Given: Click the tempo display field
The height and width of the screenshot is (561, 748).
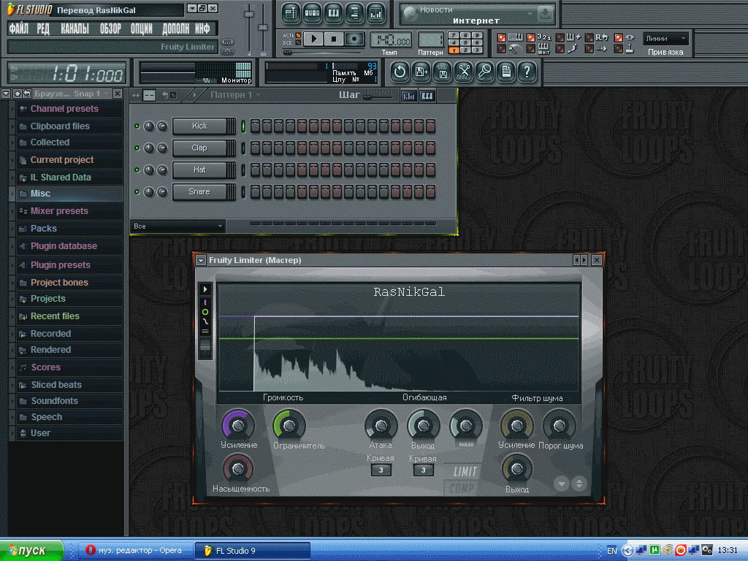Looking at the screenshot, I should point(391,39).
